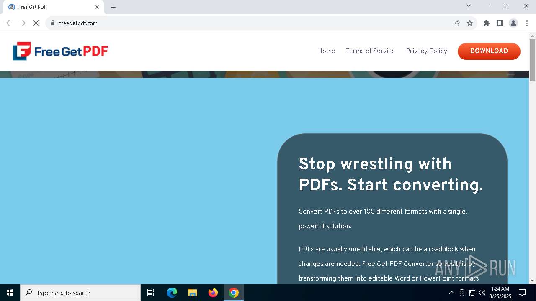Click the taskbar search box
Viewport: 536px width, 301px height.
pyautogui.click(x=80, y=293)
